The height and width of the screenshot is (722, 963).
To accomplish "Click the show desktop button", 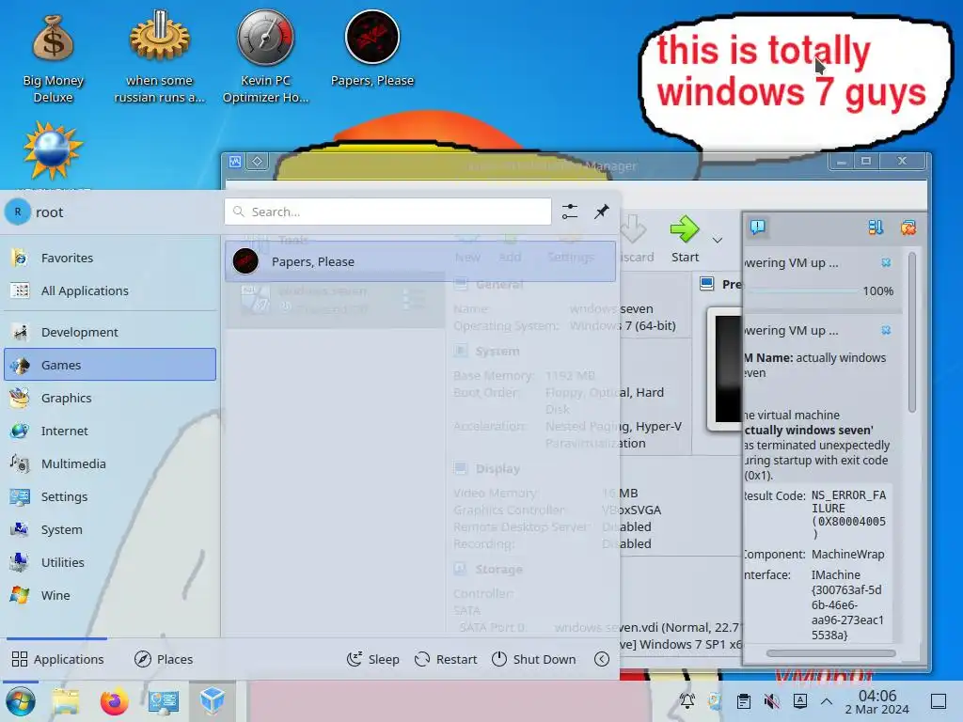I will 939,701.
